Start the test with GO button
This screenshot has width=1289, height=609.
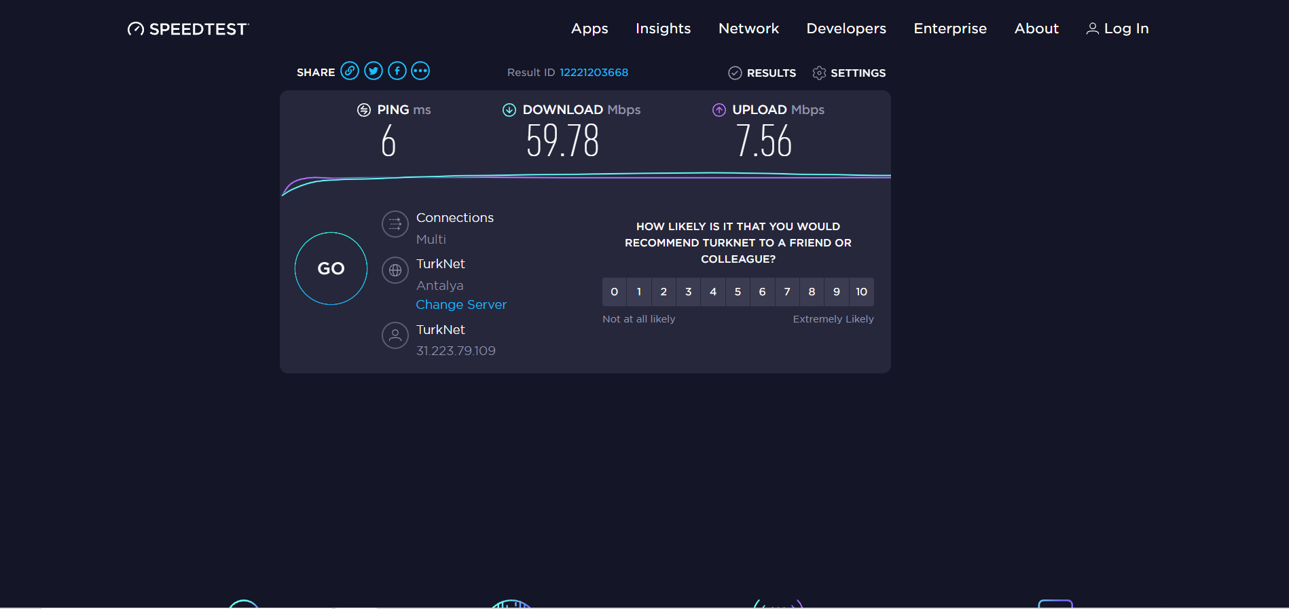pos(331,269)
